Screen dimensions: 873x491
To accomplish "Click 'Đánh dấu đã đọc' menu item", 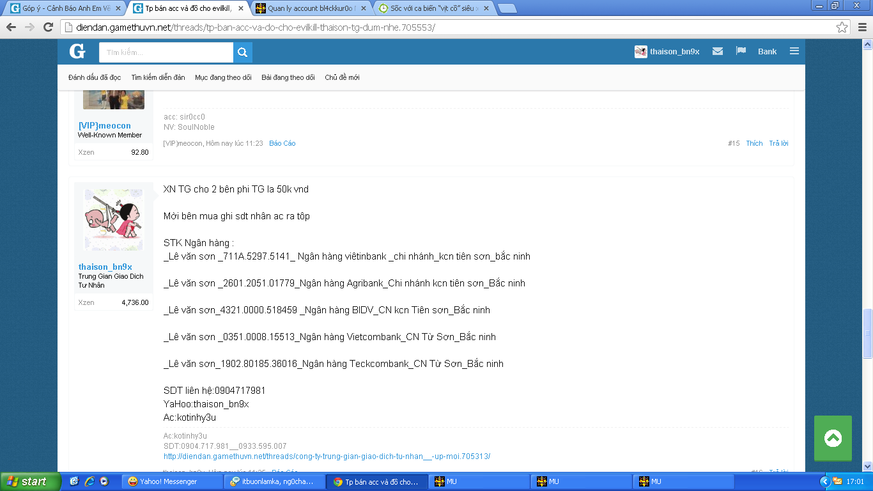I will [95, 77].
